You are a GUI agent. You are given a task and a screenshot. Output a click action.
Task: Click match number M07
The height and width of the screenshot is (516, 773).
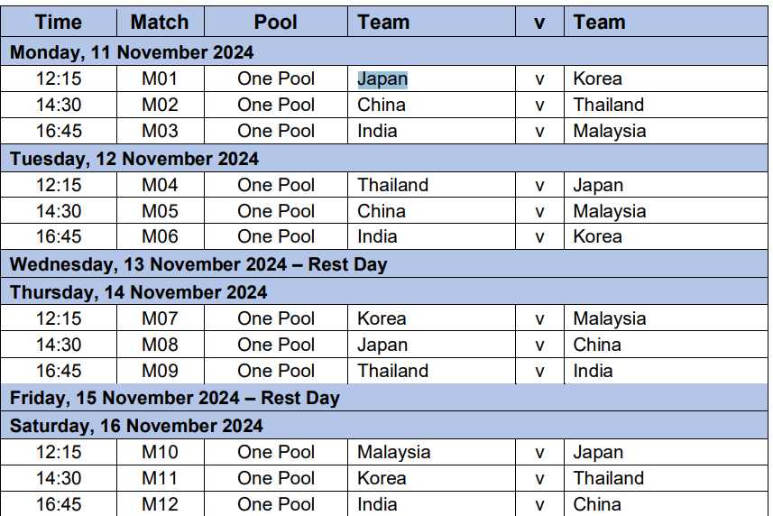pos(161,318)
